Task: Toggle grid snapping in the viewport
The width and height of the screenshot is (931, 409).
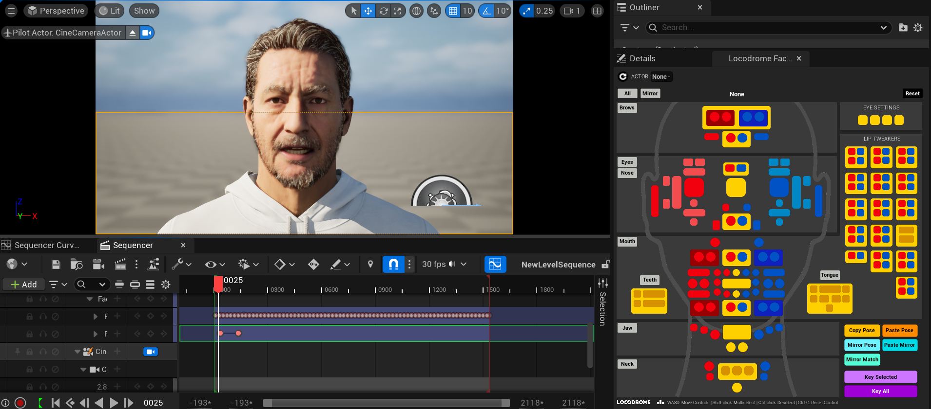Action: (453, 11)
